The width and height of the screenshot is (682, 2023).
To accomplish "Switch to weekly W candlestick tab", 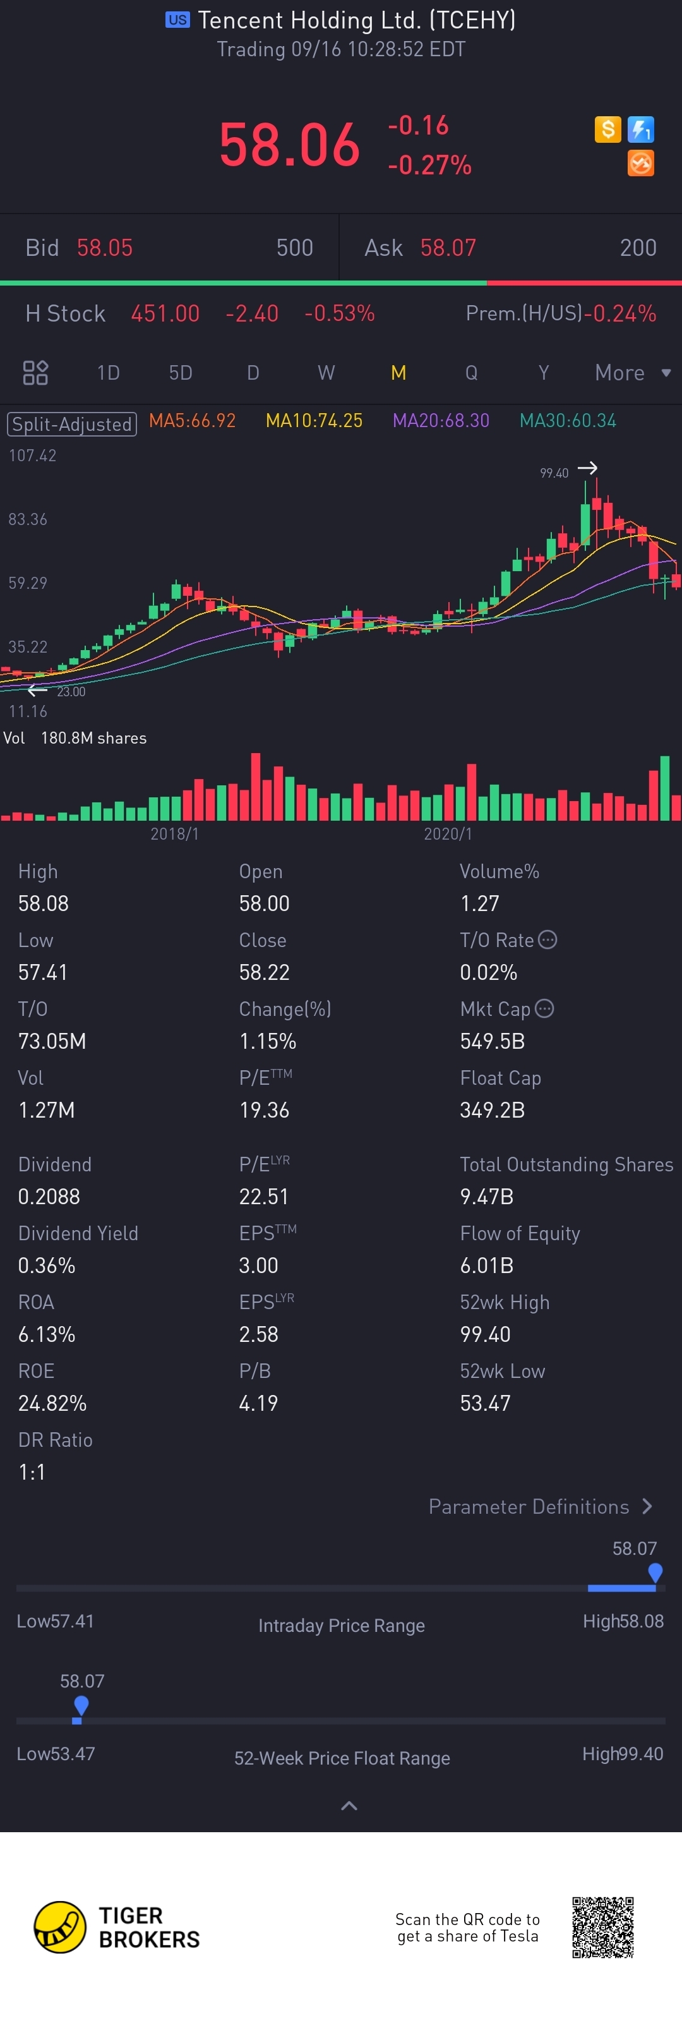I will point(326,372).
